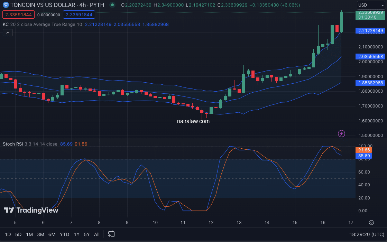Open the USD currency dropdown
Viewport: 387px width, 242px height.
click(370, 5)
